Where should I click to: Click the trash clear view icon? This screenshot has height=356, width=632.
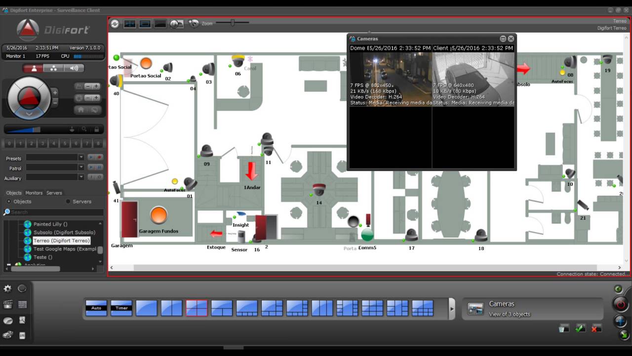coord(563,328)
